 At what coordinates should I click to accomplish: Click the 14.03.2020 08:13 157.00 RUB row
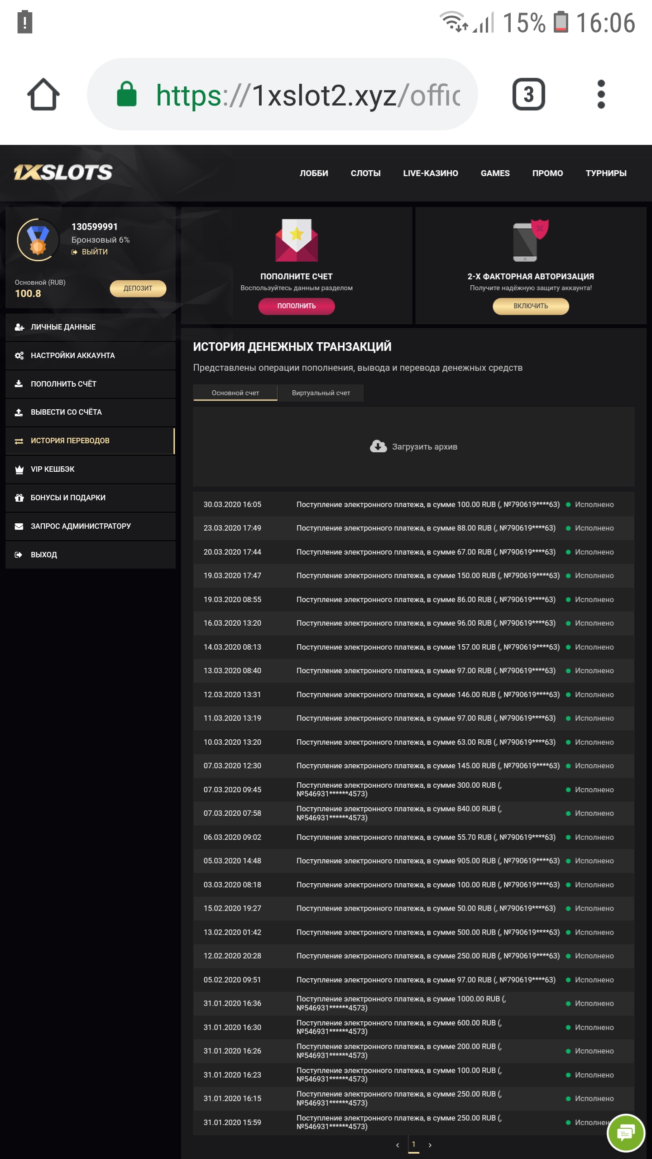click(x=413, y=647)
